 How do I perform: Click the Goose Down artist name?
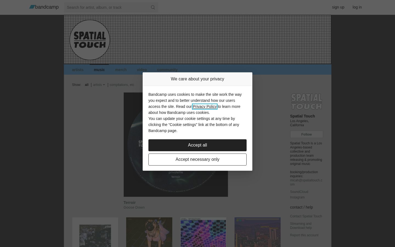pos(134,207)
